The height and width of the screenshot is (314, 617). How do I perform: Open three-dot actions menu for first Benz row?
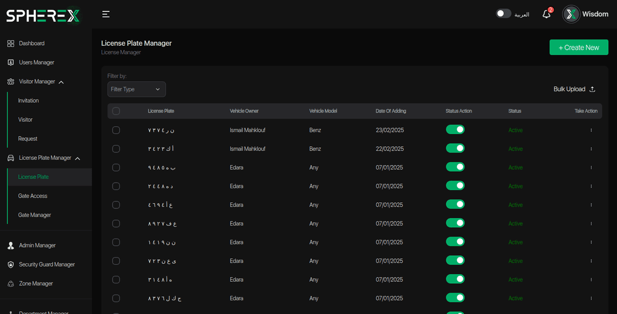coord(591,130)
